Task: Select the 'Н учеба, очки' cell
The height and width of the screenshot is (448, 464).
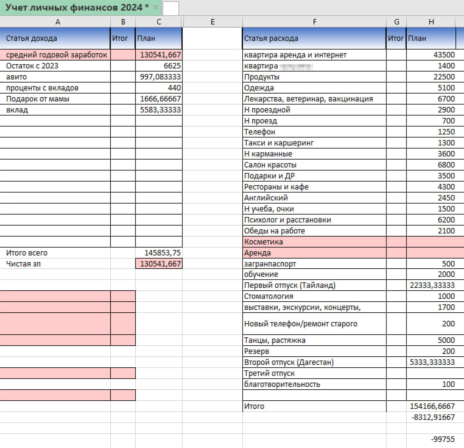Action: point(314,209)
